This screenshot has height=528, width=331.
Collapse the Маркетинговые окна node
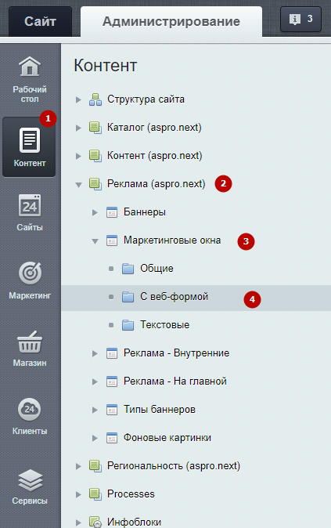coord(95,241)
